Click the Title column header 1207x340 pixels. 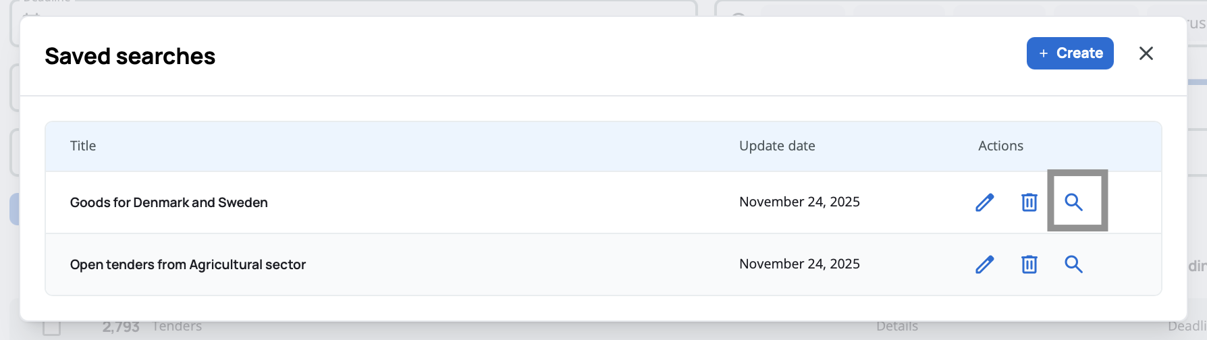pos(83,146)
